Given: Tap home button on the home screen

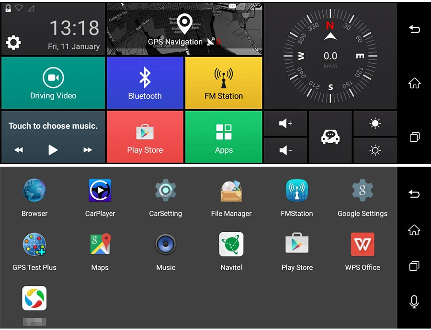Looking at the screenshot, I should pyautogui.click(x=414, y=83).
